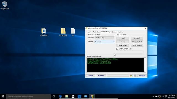Select the Product Keys tab
This screenshot has height=99, width=177.
tap(106, 32)
